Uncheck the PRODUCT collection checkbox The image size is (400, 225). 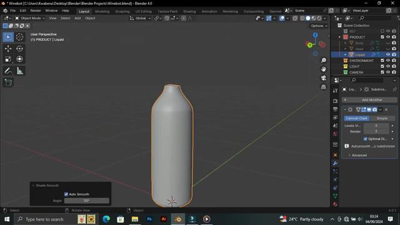click(x=382, y=37)
